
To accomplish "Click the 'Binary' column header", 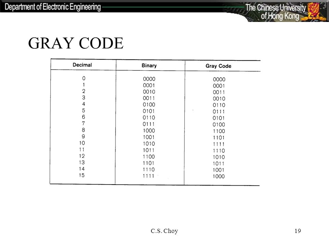I will [149, 66].
